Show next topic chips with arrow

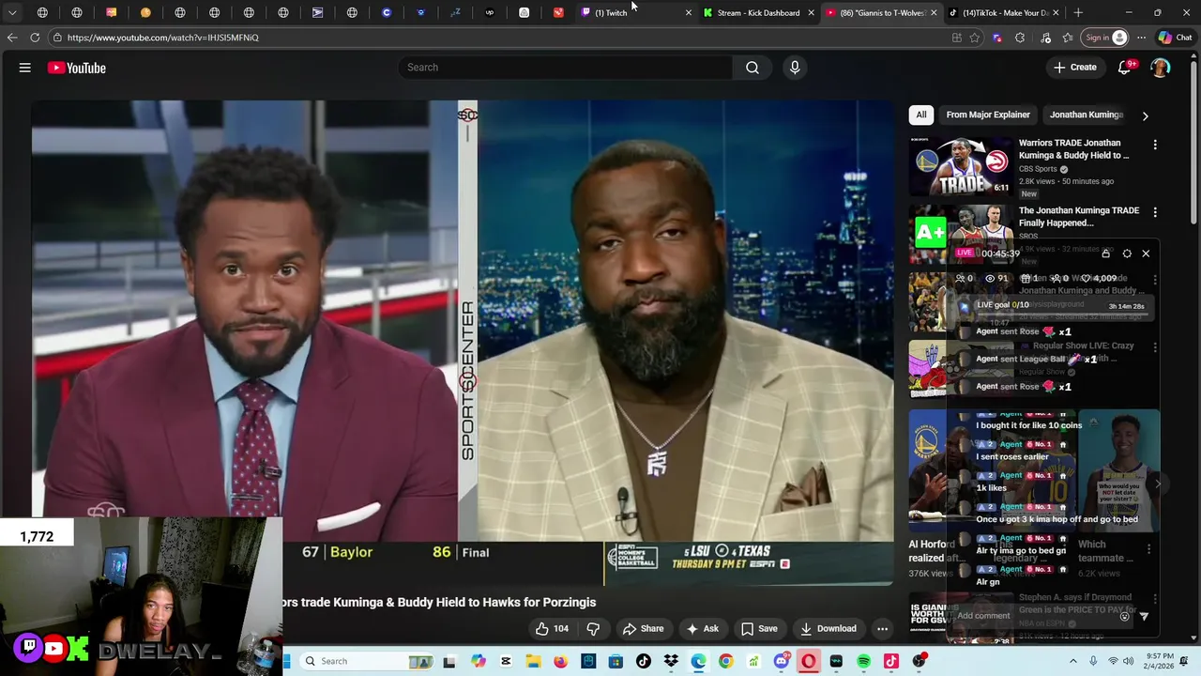click(x=1145, y=115)
